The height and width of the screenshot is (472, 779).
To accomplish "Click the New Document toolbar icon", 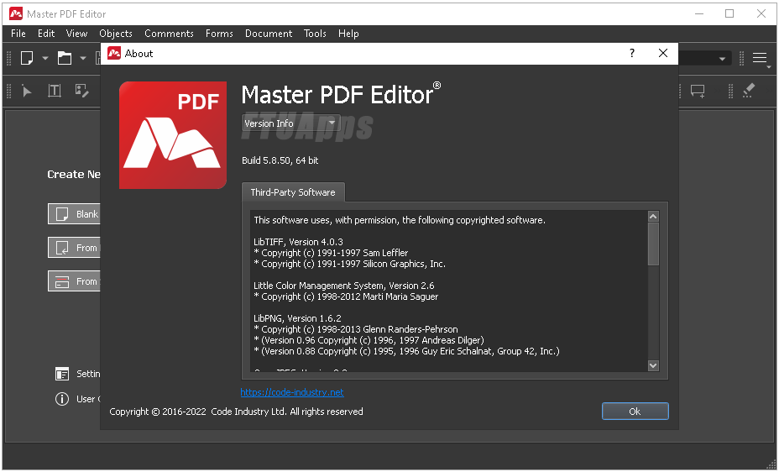I will tap(27, 58).
